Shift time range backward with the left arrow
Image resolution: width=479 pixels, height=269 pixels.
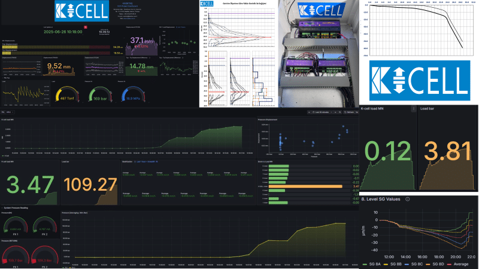[x=309, y=112]
